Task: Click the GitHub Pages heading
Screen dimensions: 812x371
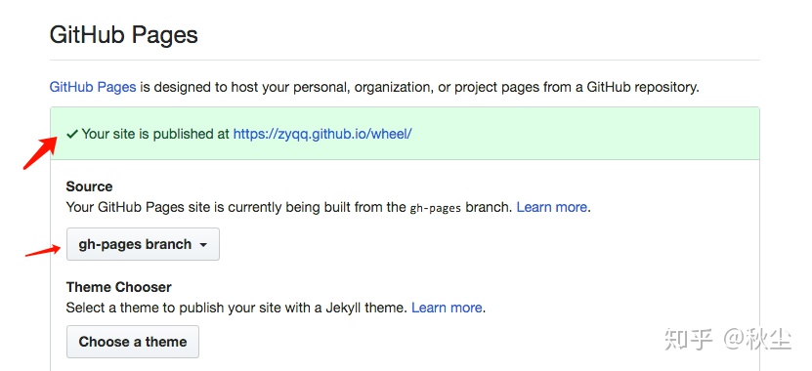Action: click(x=124, y=35)
